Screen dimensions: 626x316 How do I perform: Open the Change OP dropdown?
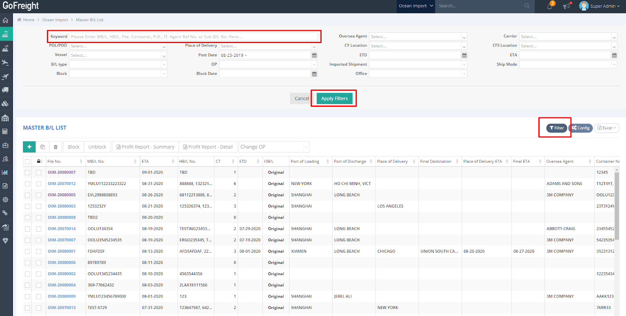click(x=274, y=147)
